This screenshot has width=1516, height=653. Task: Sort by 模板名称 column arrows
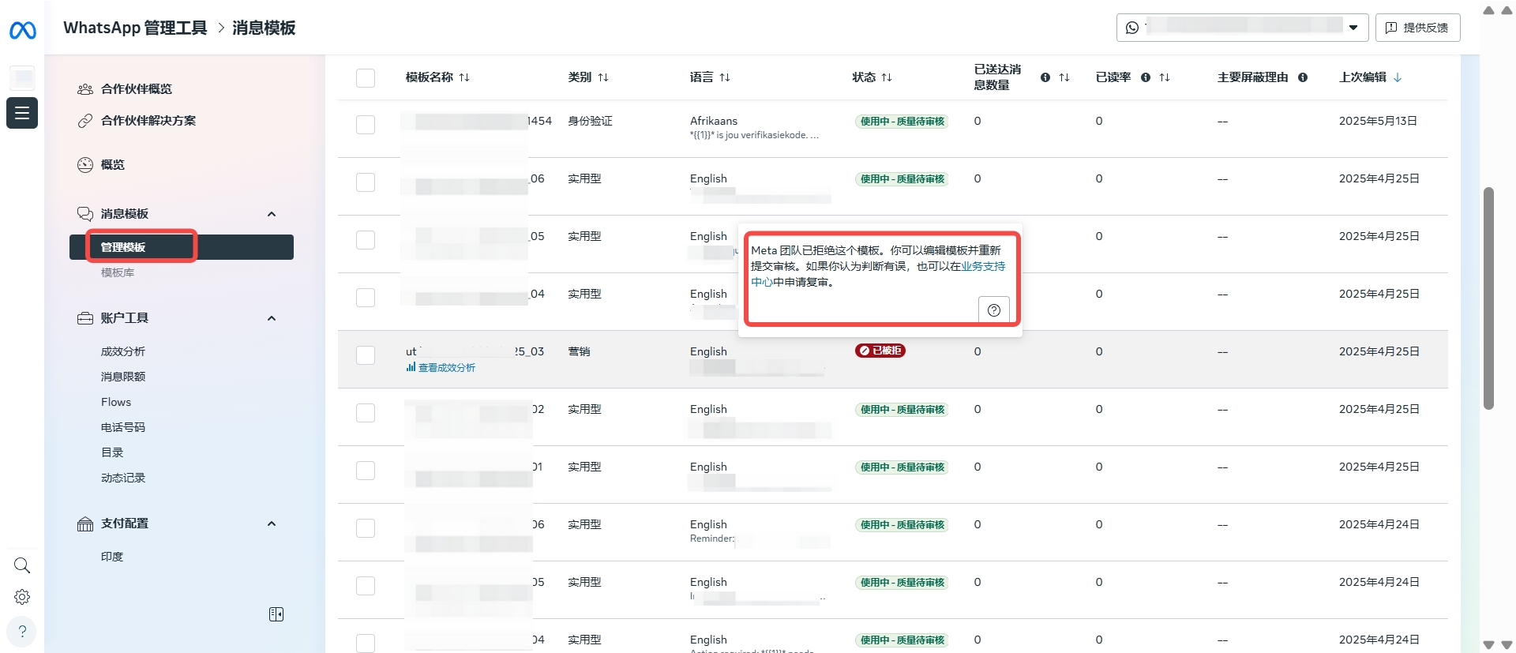464,77
